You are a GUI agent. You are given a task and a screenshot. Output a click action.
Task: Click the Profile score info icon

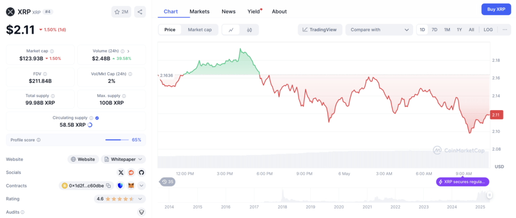coord(38,140)
